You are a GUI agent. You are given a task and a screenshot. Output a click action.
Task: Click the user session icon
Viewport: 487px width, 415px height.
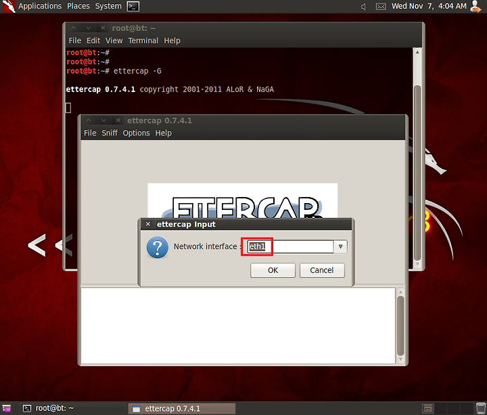[476, 6]
